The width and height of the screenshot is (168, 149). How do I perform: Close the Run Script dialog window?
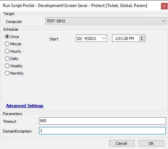click(x=164, y=6)
